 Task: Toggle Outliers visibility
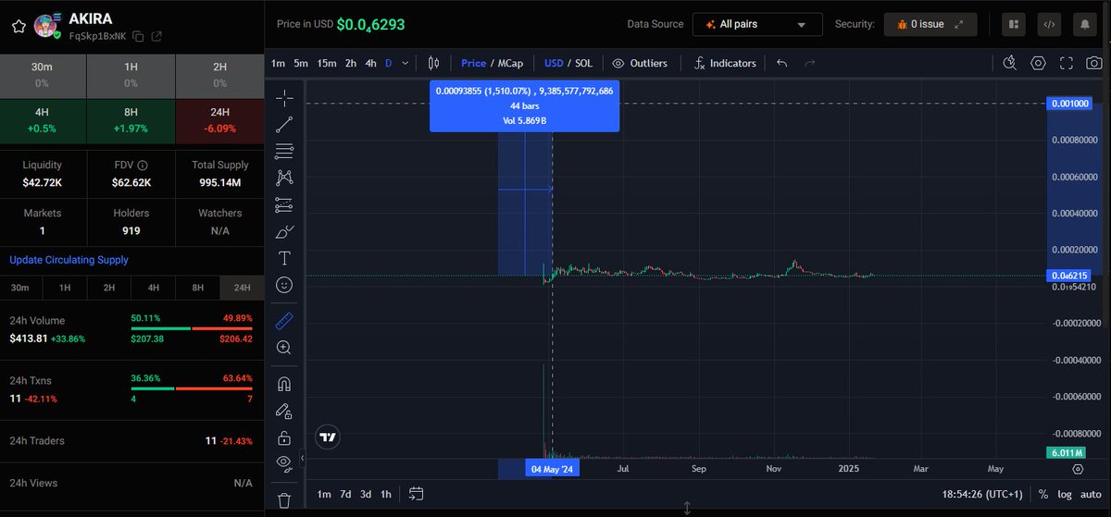point(640,63)
